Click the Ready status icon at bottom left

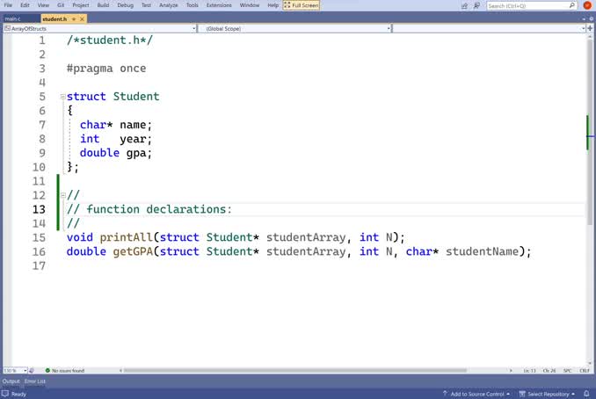[5, 394]
